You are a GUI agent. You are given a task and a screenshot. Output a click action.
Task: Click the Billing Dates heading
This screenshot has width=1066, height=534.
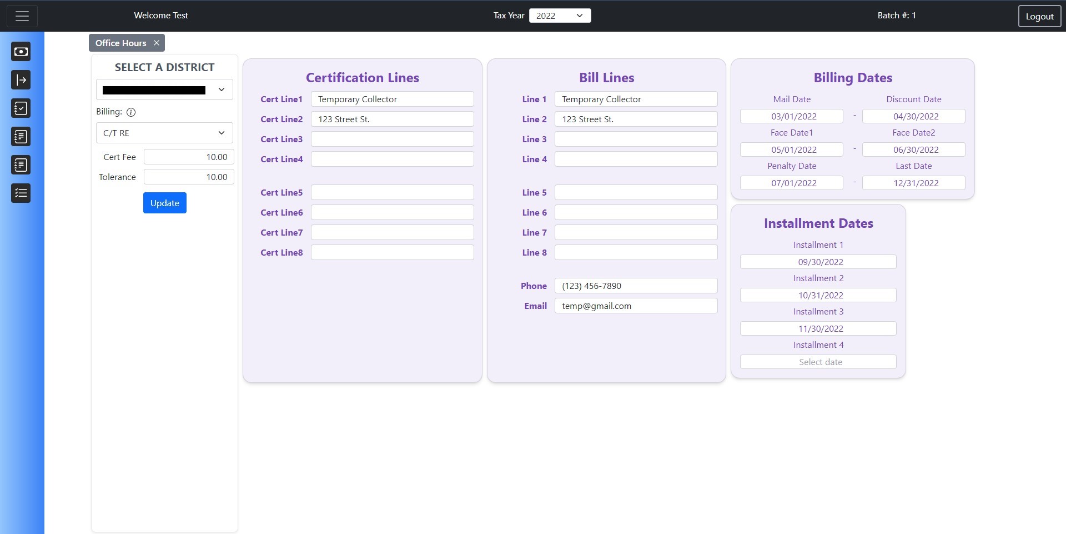(x=853, y=78)
